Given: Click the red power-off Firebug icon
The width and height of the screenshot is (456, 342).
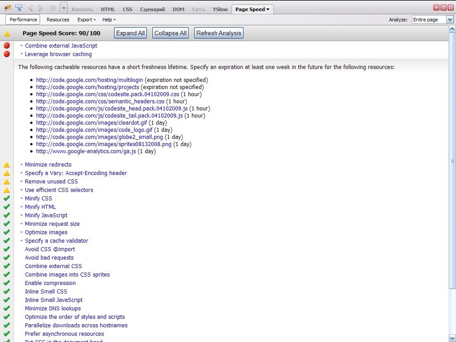Looking at the screenshot, I should (x=451, y=8).
